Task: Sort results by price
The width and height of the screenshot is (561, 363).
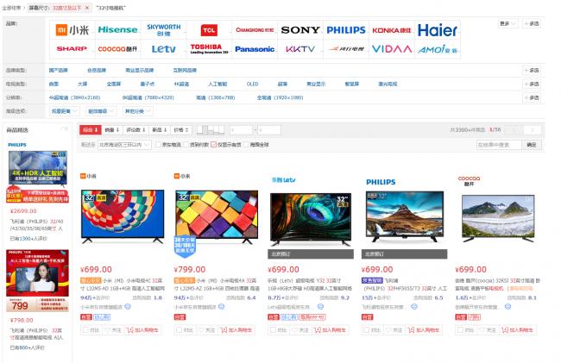Action: (x=181, y=130)
